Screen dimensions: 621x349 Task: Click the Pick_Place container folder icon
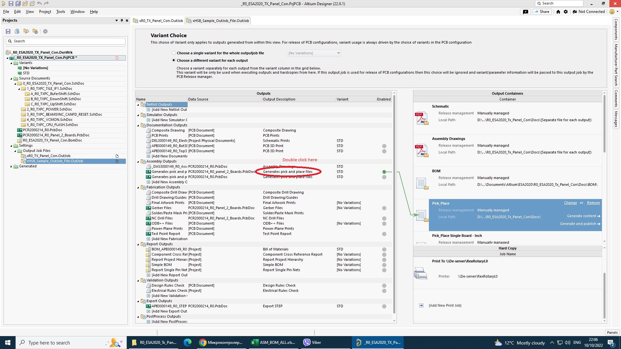point(422,216)
